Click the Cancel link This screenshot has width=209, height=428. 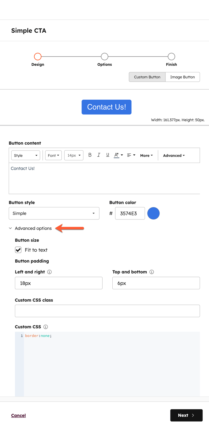(x=19, y=415)
